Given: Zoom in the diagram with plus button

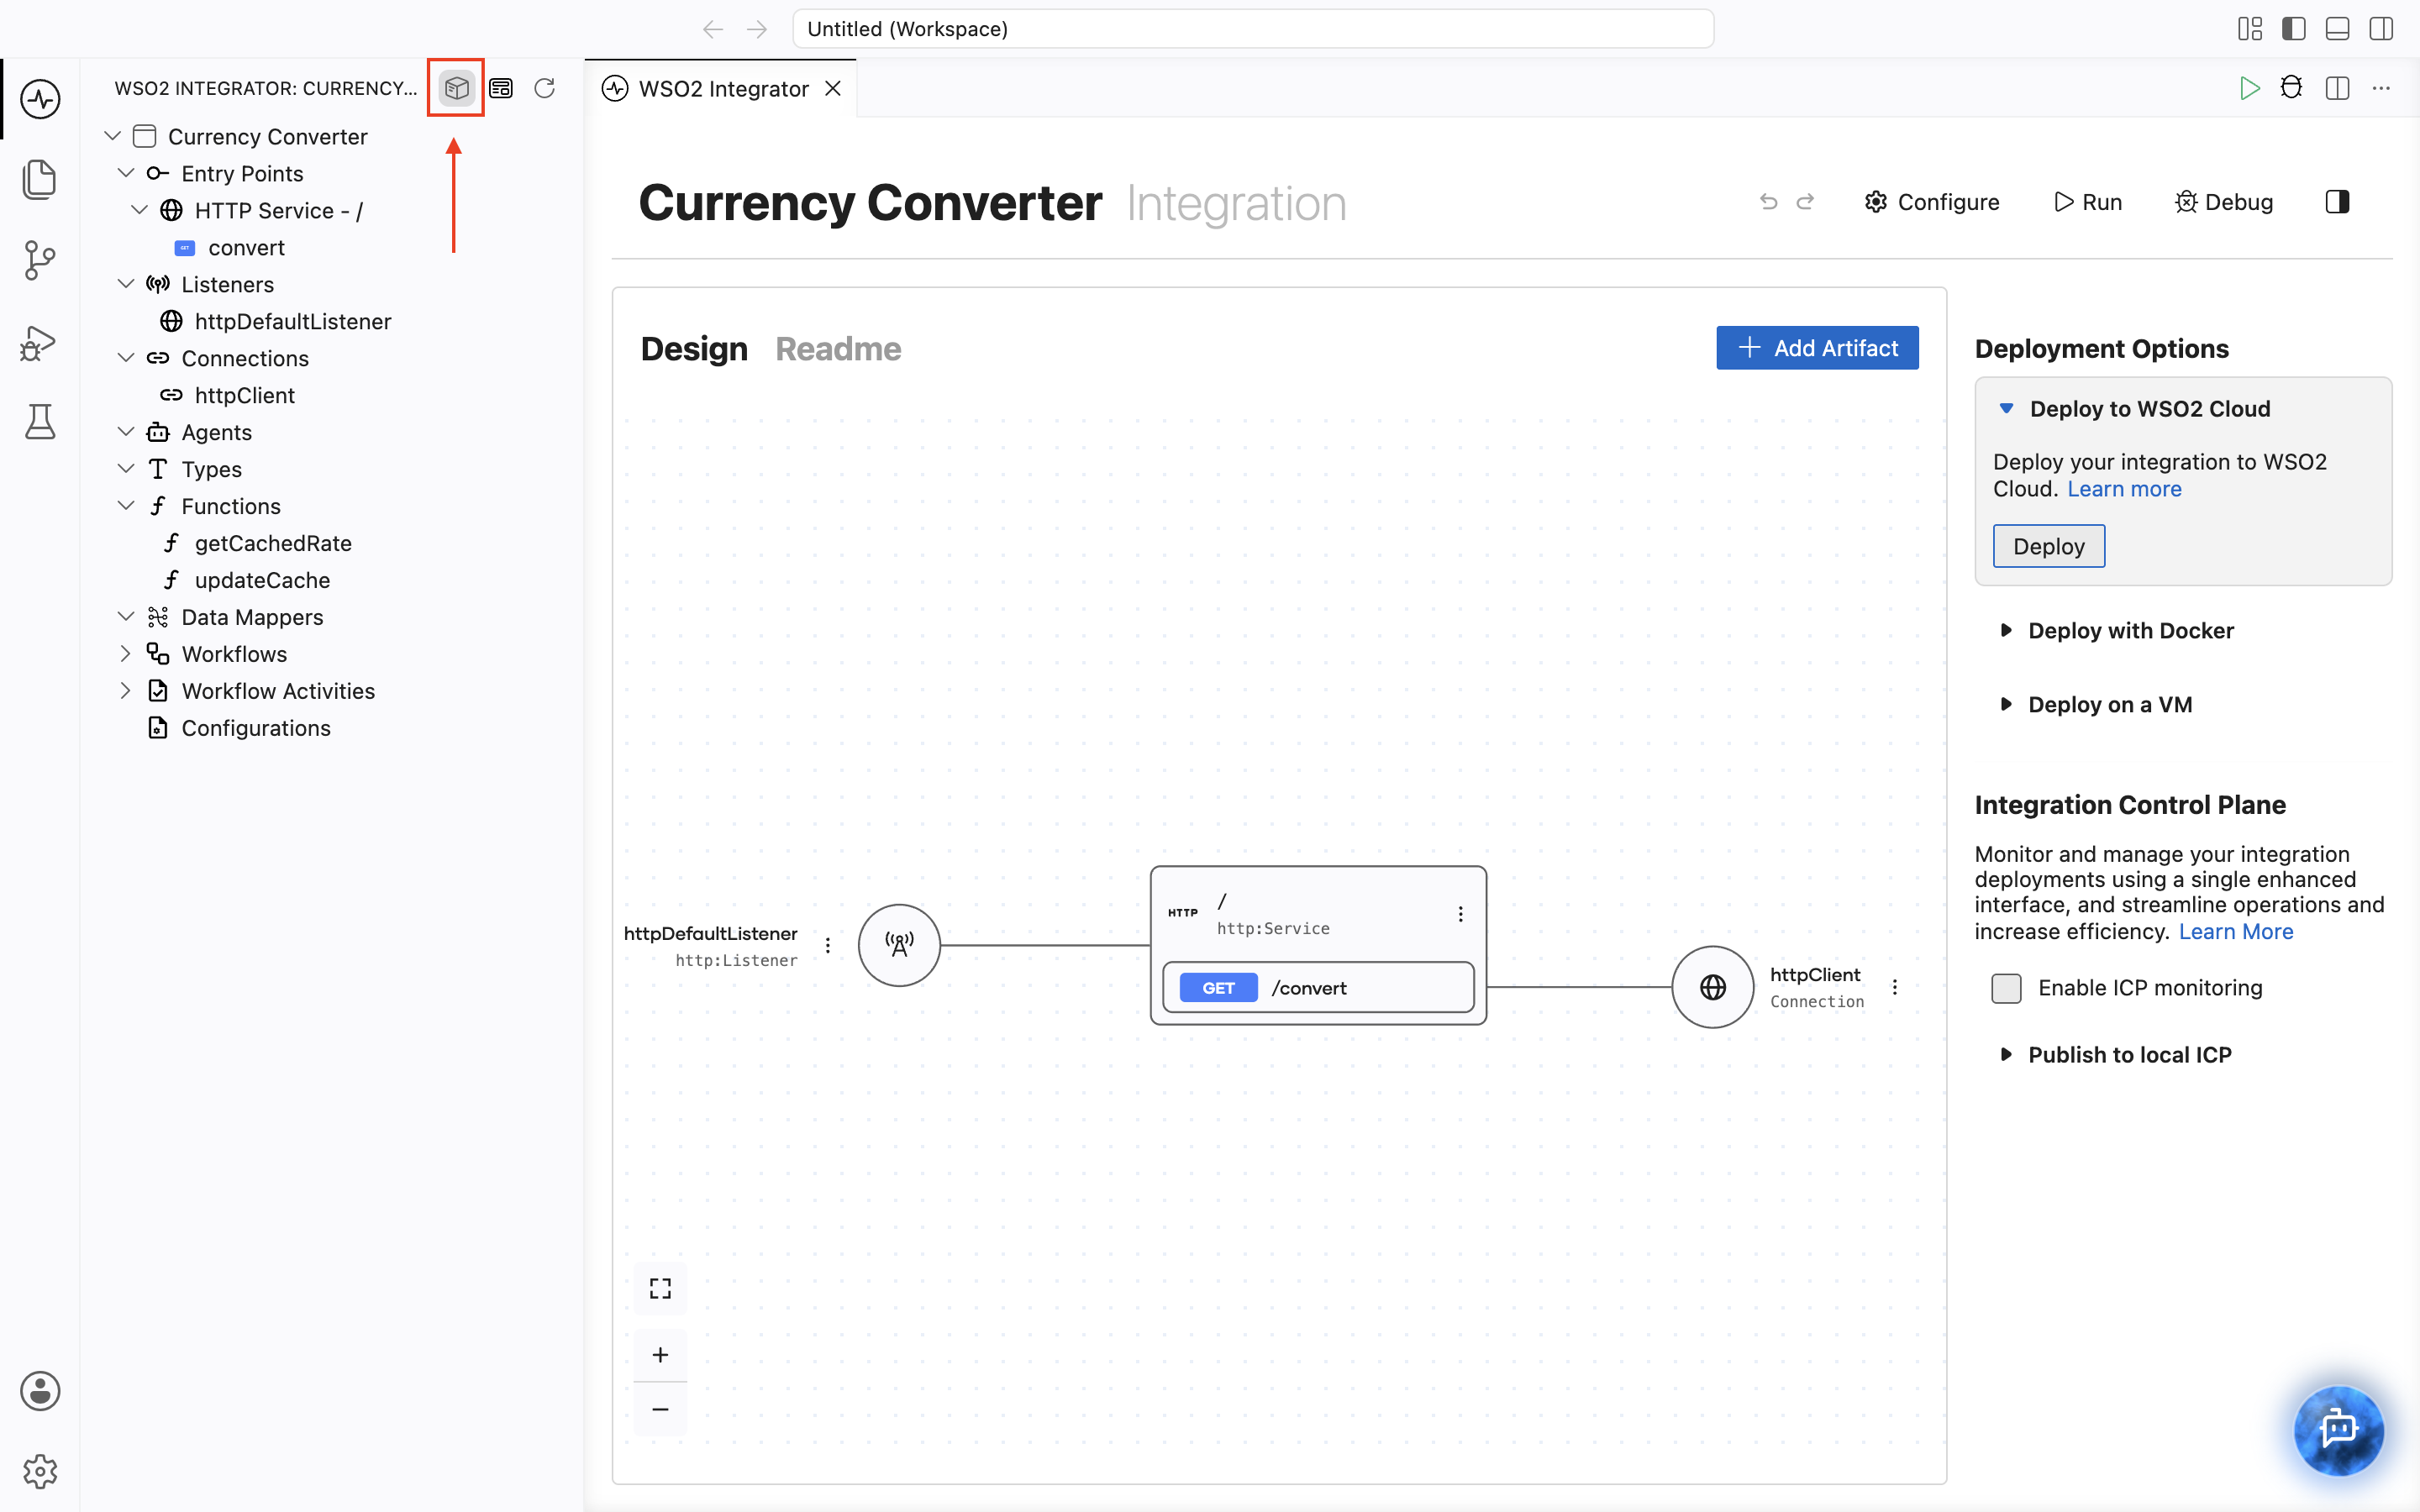Looking at the screenshot, I should (x=660, y=1355).
